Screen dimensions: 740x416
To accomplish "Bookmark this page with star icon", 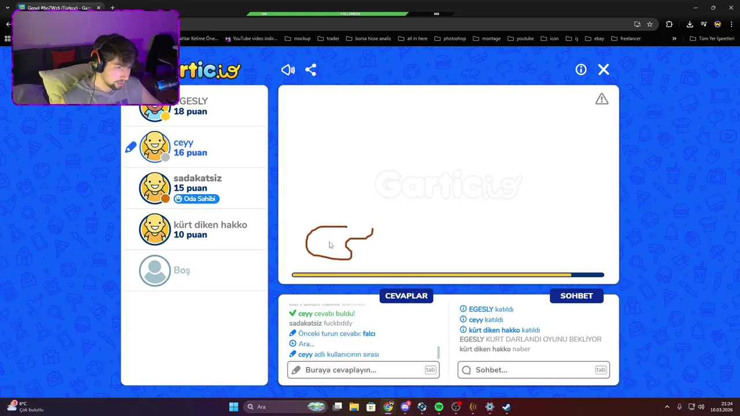I will (650, 24).
